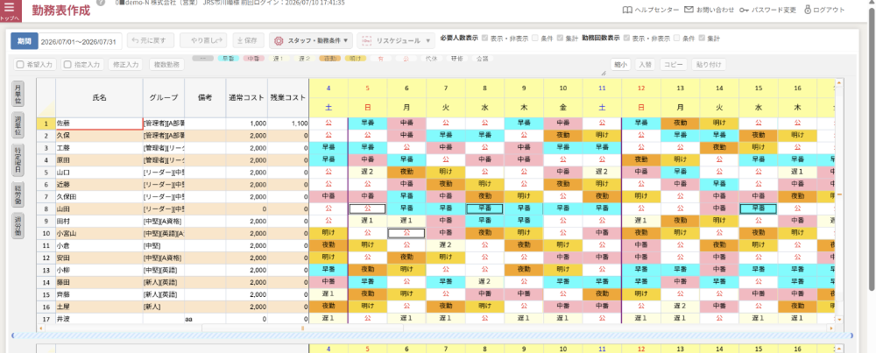The height and width of the screenshot is (353, 876).
Task: Select the pink 中番 shift chip
Action: pyautogui.click(x=253, y=58)
